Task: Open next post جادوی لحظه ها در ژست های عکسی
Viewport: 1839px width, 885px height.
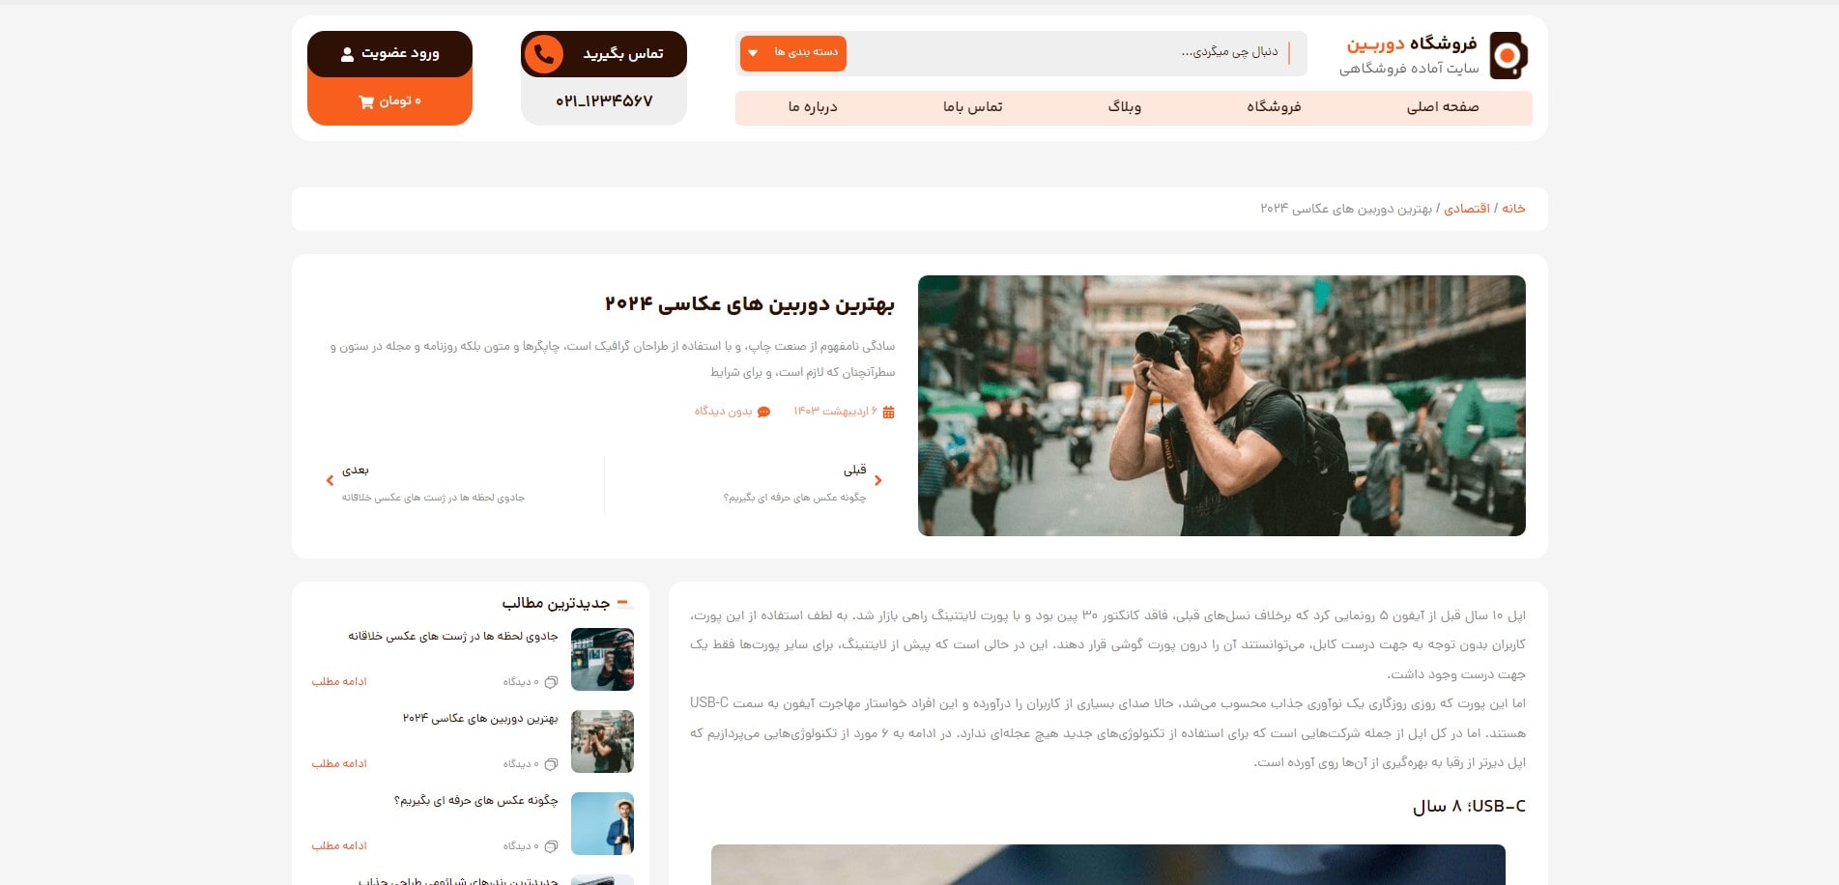Action: pos(433,498)
